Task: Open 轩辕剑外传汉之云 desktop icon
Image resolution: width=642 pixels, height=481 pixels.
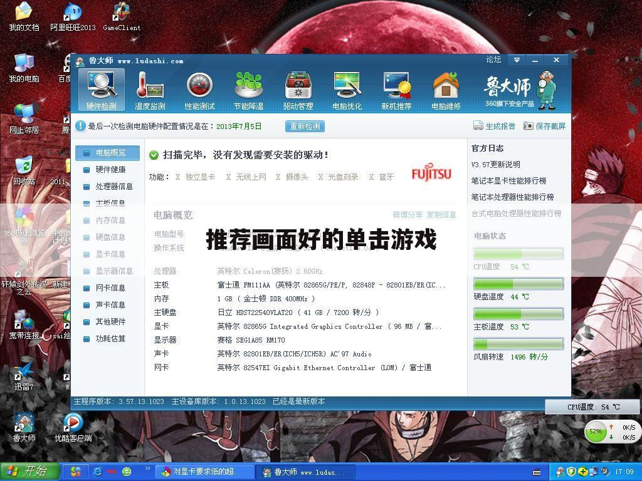Action: click(x=24, y=277)
